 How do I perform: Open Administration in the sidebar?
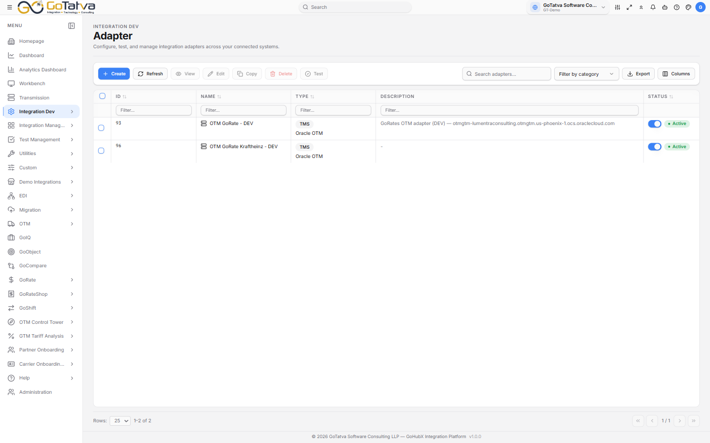click(x=41, y=392)
